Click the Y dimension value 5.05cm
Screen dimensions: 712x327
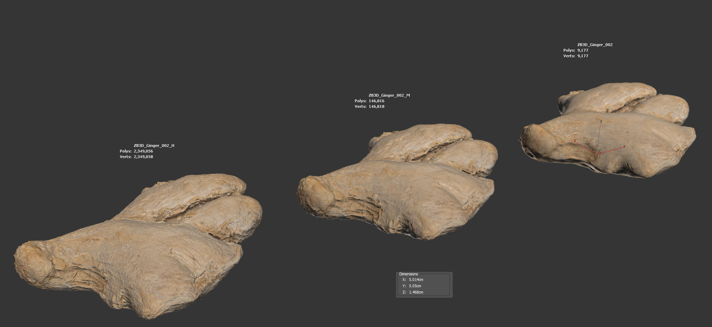tap(415, 286)
